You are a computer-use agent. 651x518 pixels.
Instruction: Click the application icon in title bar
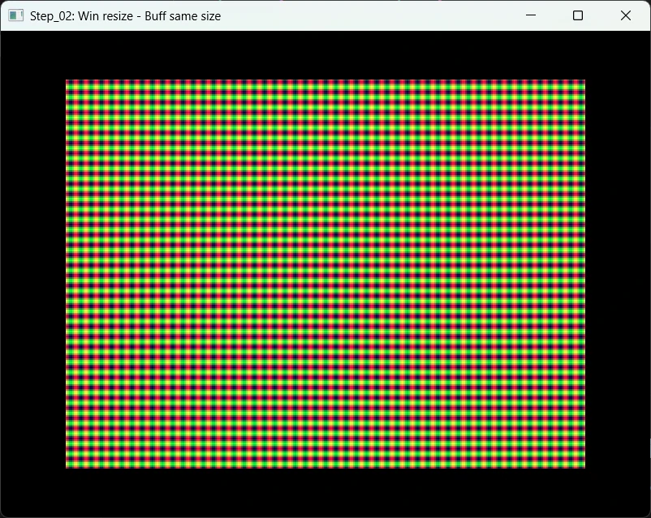coord(15,15)
